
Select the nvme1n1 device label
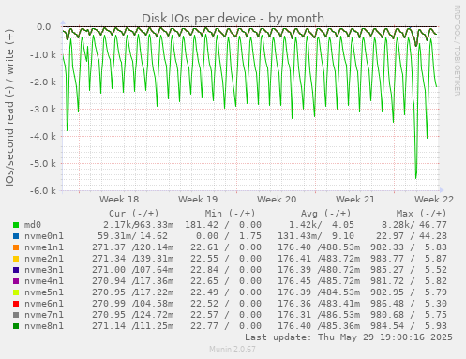point(44,247)
